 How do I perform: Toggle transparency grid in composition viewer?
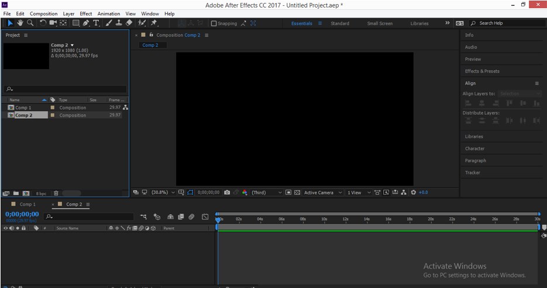[x=297, y=193]
